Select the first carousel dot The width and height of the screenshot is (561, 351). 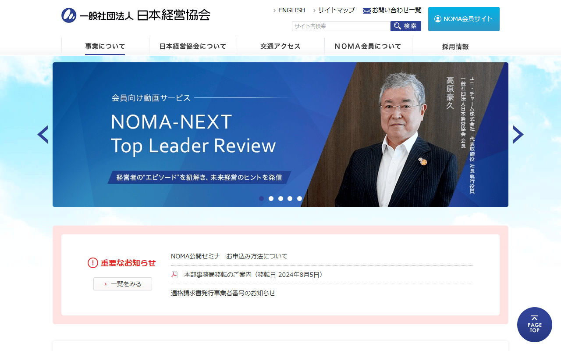(x=262, y=198)
